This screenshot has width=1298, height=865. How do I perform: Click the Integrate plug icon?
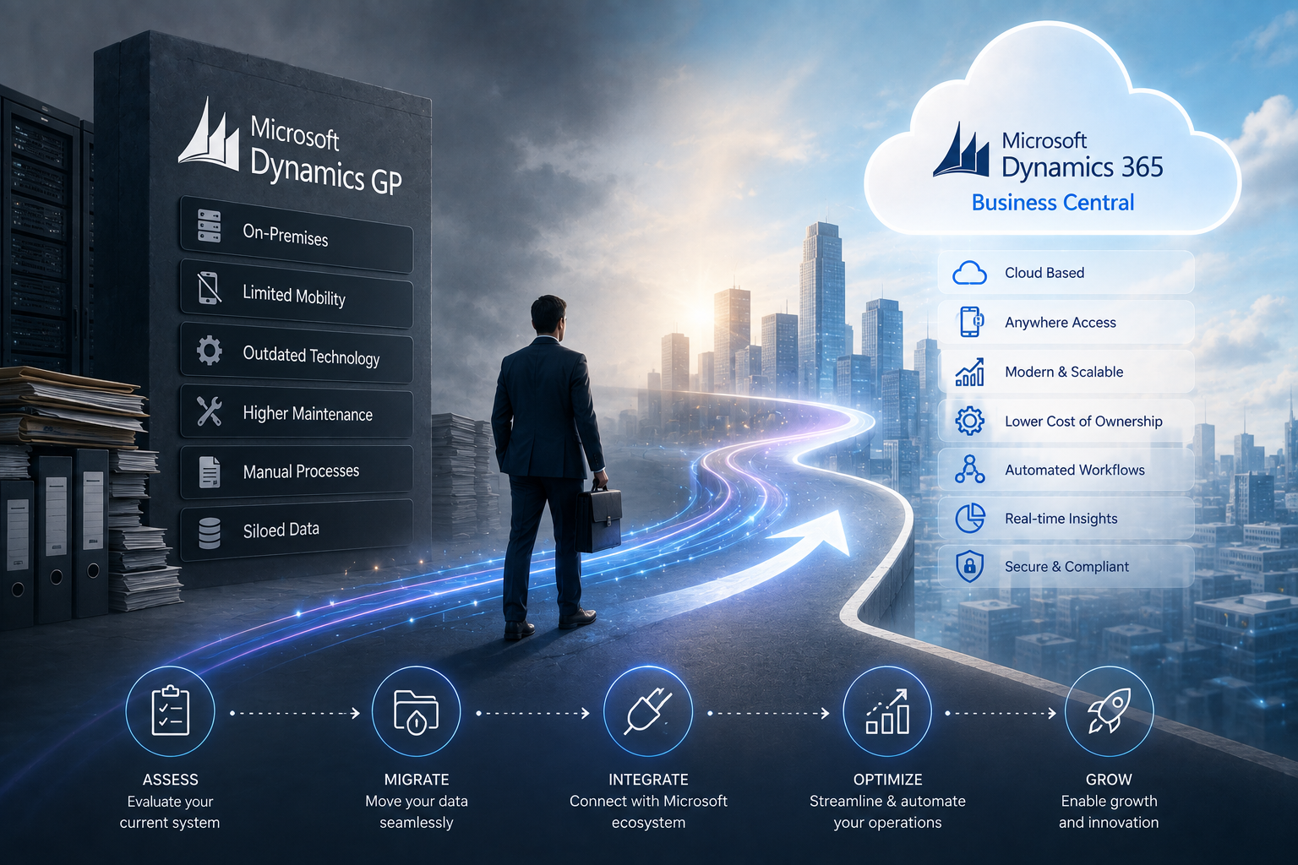648,710
